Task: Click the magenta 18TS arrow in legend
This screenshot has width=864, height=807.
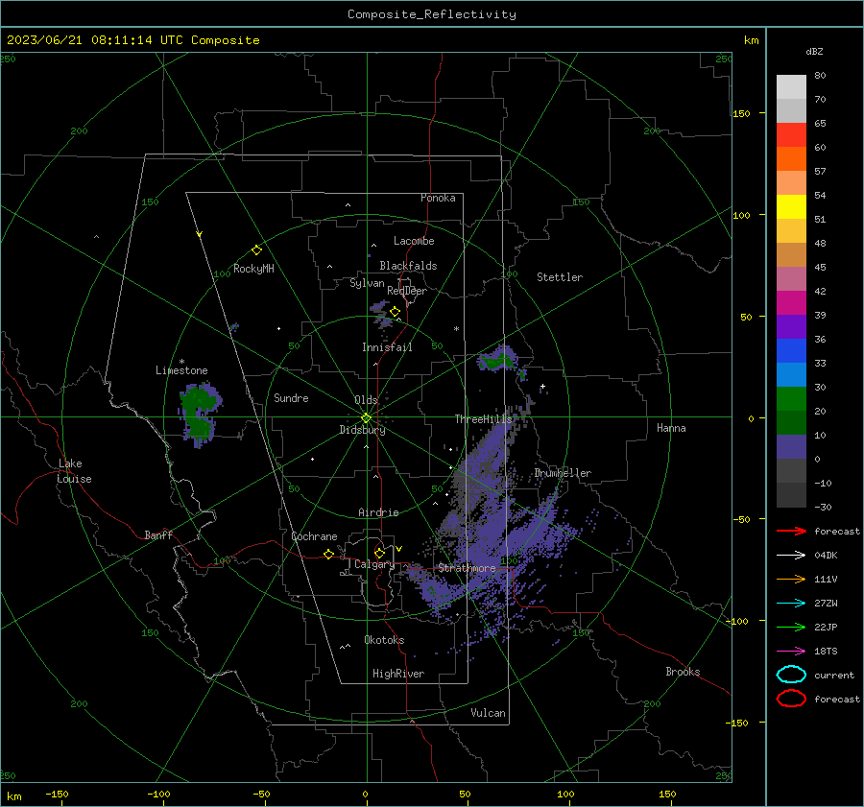Action: (x=791, y=652)
